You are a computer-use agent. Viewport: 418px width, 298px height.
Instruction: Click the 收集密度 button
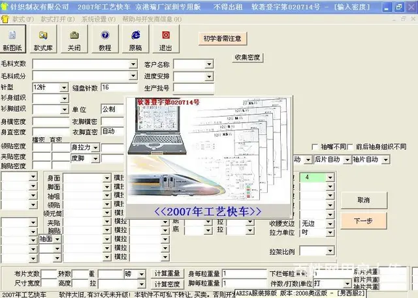pos(248,57)
